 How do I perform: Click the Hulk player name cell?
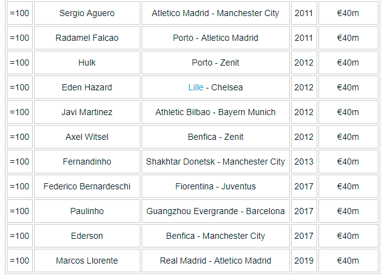click(x=87, y=63)
